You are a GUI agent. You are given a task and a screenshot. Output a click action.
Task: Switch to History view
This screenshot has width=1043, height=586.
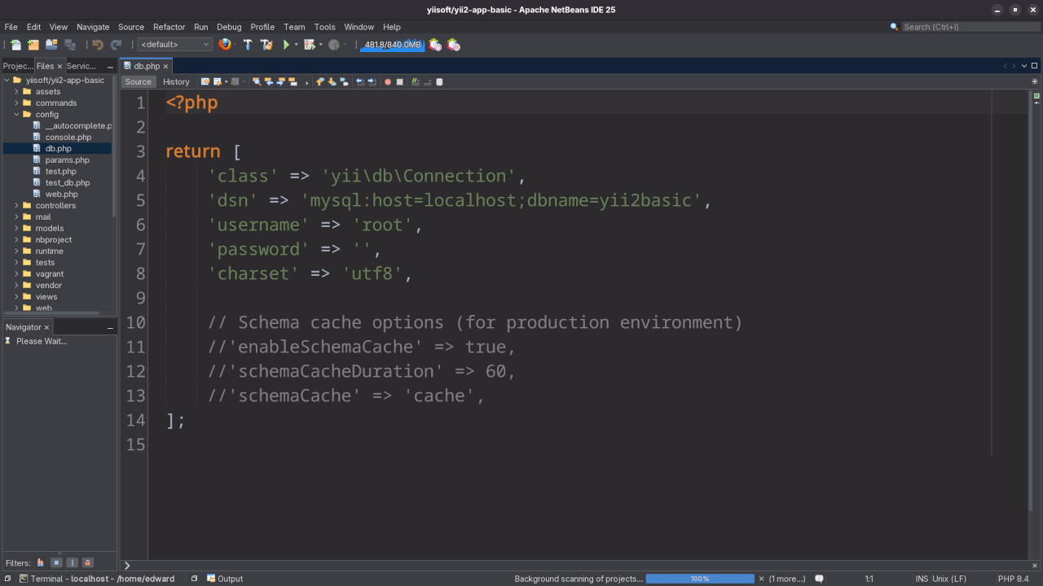pyautogui.click(x=176, y=81)
